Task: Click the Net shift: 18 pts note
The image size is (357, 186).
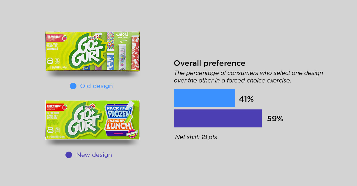Action: coord(196,137)
